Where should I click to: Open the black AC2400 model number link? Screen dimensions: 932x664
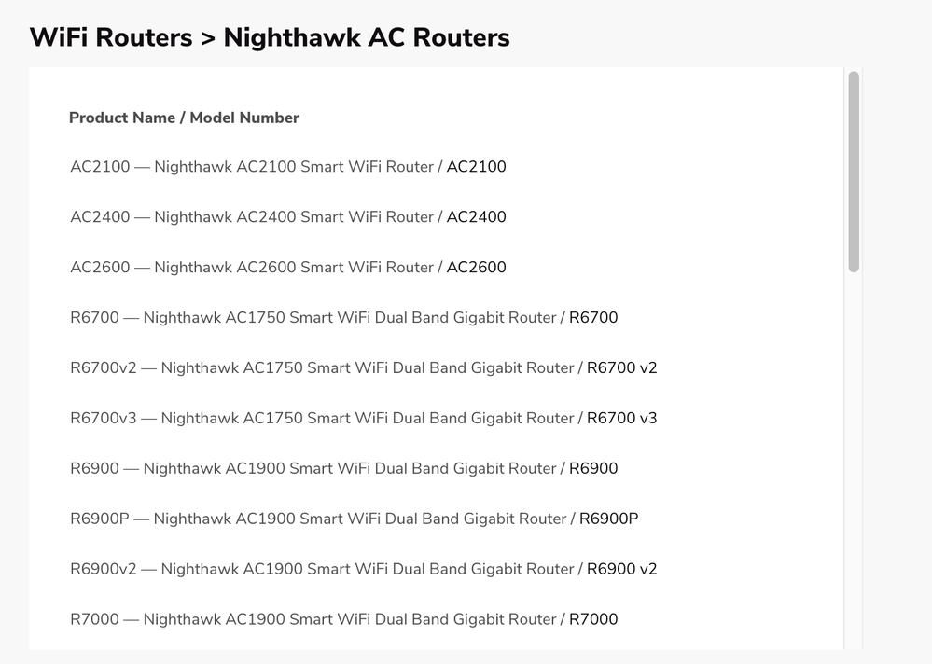tap(476, 217)
